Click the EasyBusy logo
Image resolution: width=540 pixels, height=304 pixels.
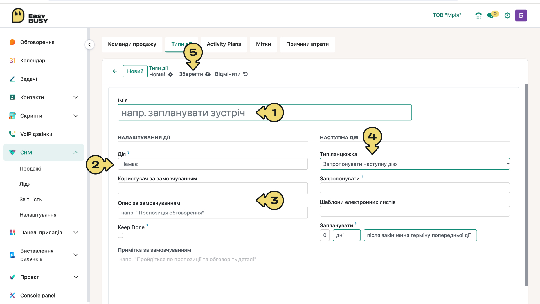30,16
